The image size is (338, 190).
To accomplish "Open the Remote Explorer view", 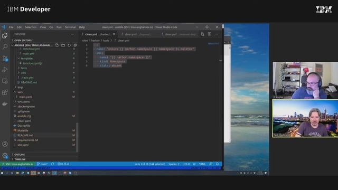I will (x=5, y=81).
